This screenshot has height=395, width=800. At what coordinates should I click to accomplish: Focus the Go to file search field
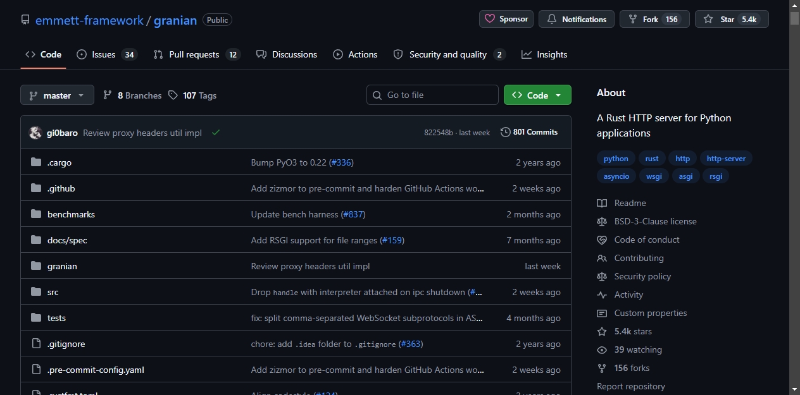pos(432,95)
